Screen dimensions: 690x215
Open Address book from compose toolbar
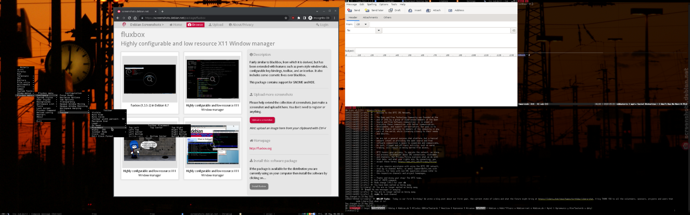tap(456, 10)
